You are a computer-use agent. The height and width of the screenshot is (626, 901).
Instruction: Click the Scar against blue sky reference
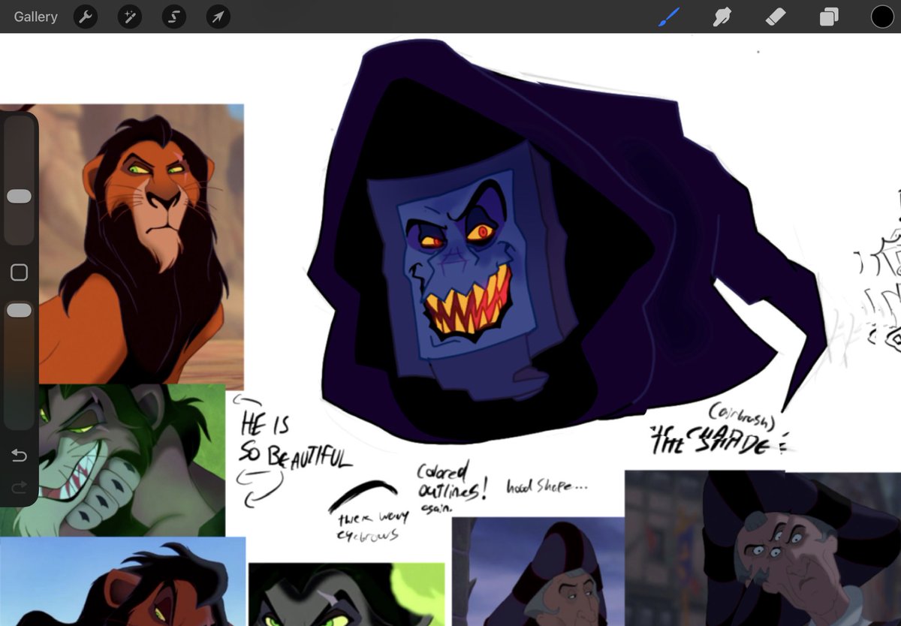pyautogui.click(x=122, y=582)
